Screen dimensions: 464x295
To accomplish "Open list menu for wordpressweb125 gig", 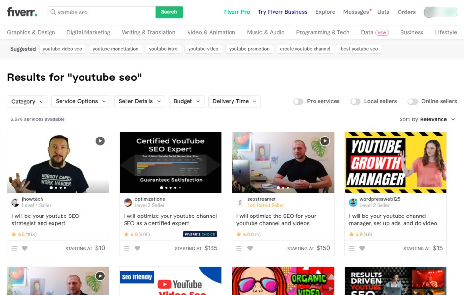I will [352, 248].
